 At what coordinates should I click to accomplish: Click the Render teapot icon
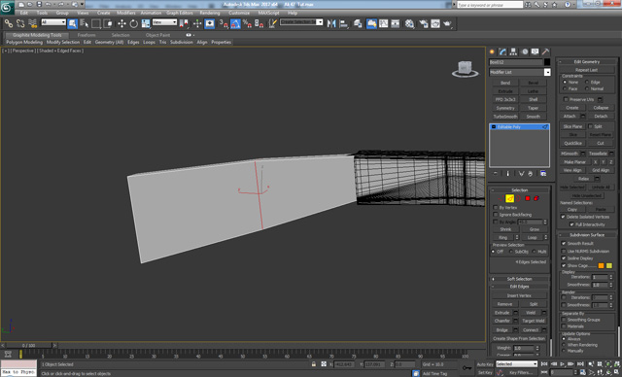[447, 23]
